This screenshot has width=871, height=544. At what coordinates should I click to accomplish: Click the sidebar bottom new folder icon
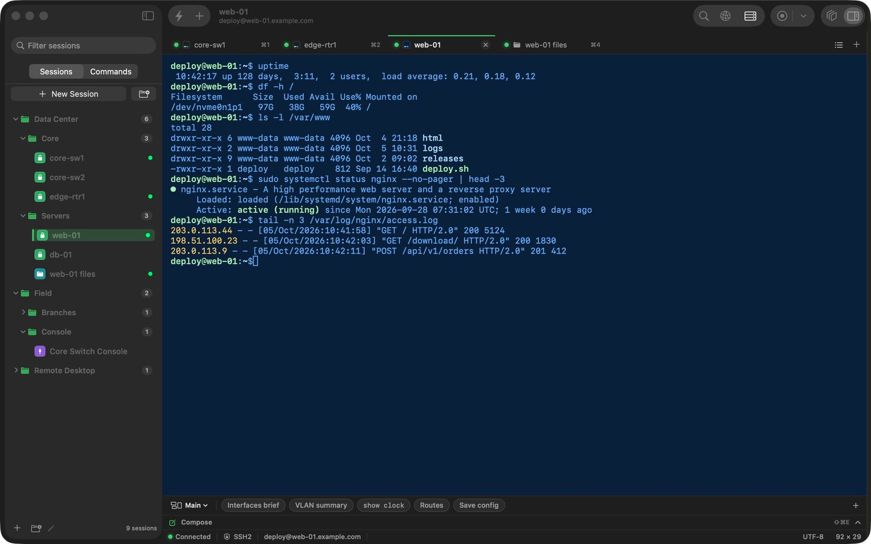(x=36, y=528)
